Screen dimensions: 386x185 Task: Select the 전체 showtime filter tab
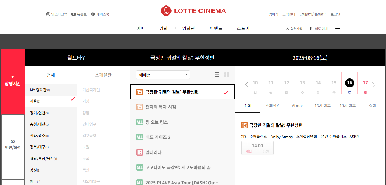(248, 106)
